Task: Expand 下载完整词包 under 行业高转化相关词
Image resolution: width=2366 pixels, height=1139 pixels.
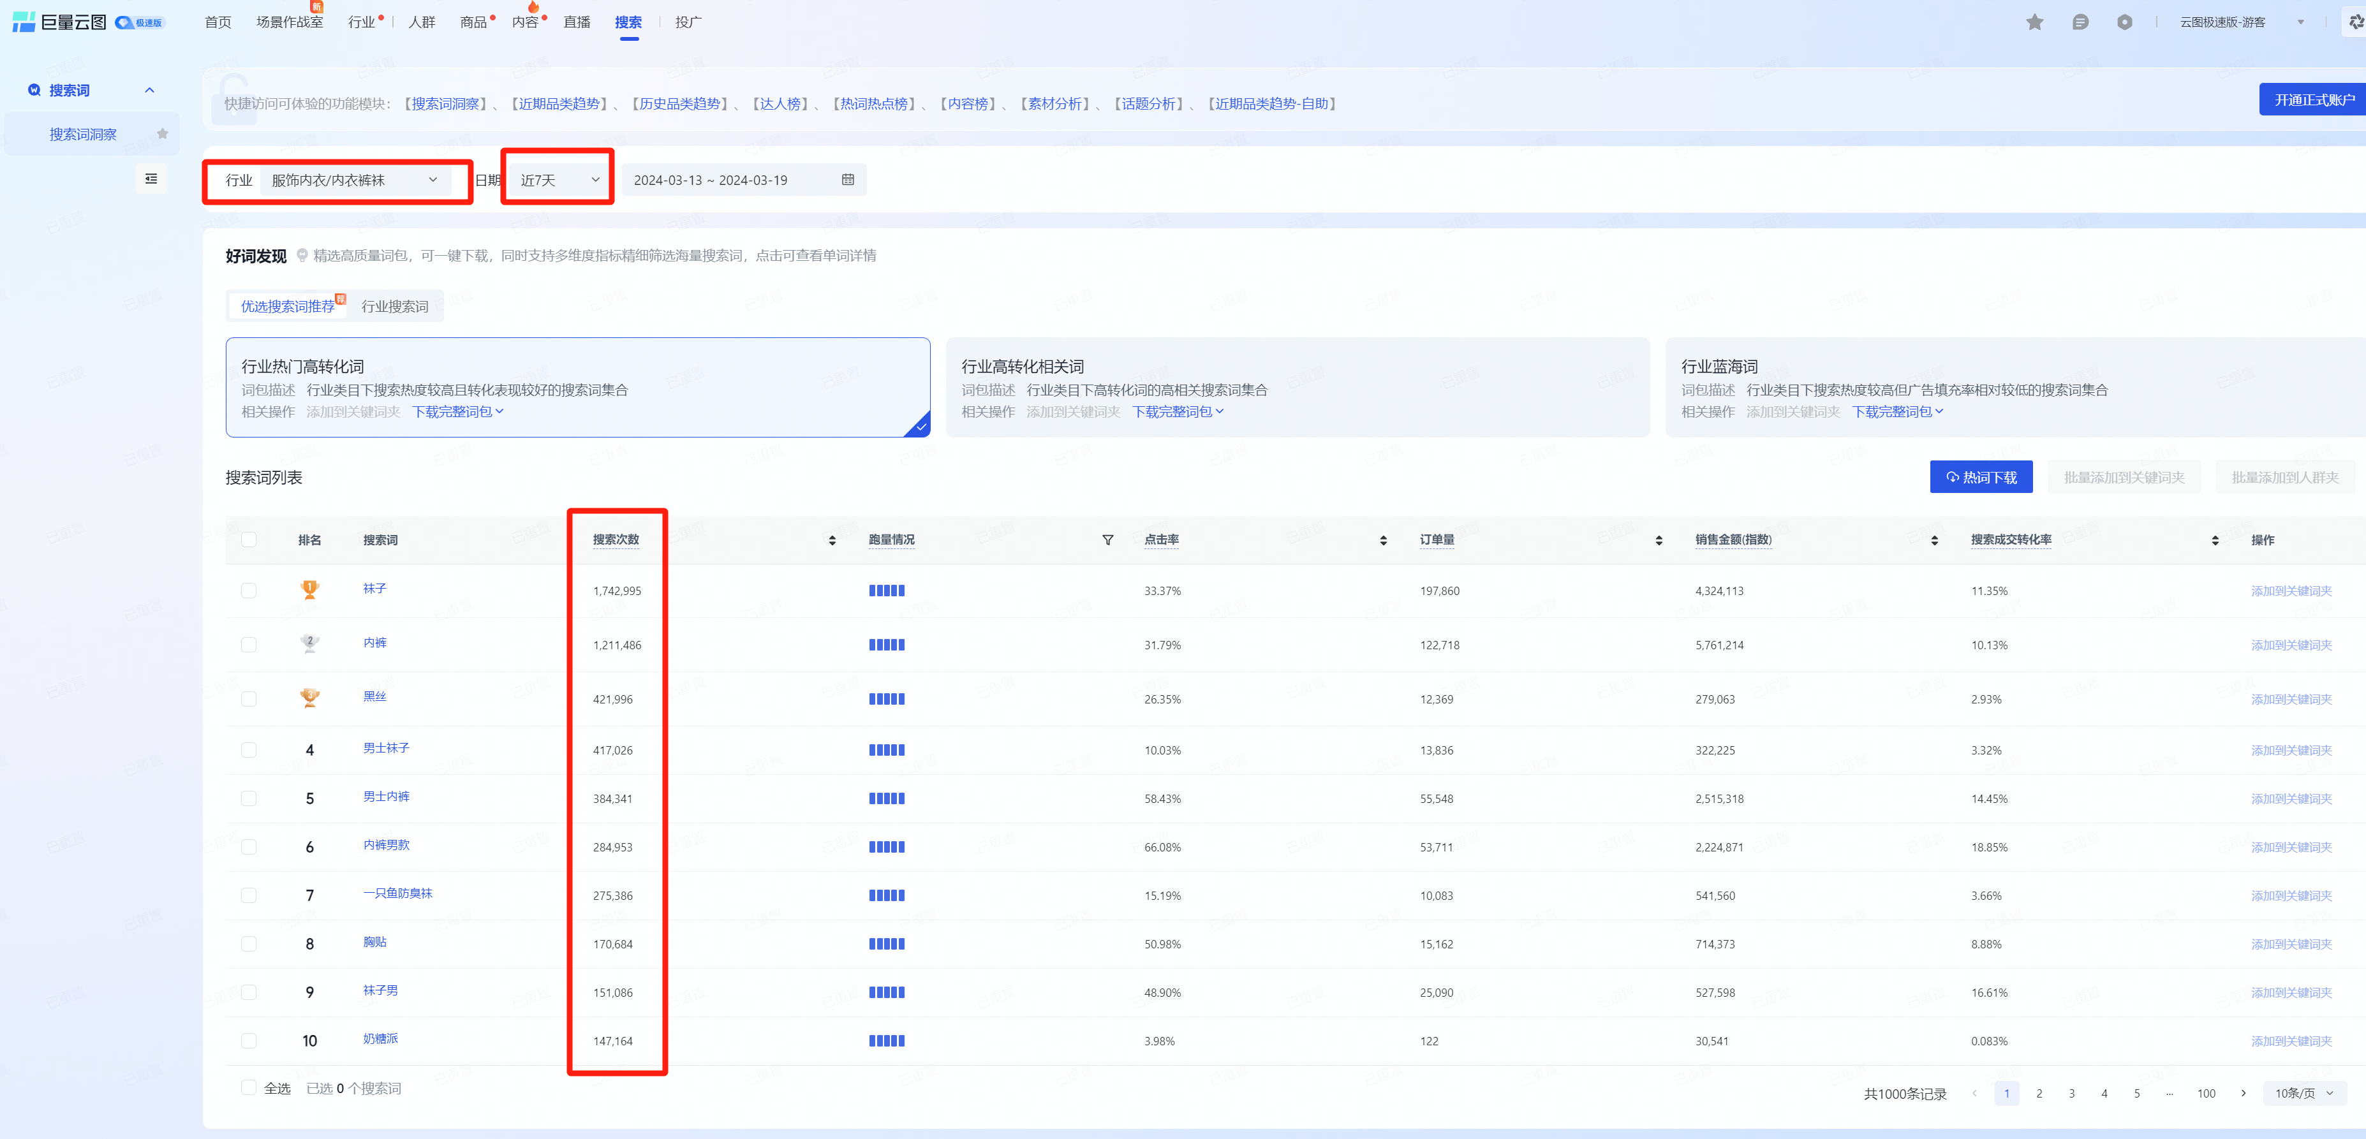Action: coord(1178,411)
